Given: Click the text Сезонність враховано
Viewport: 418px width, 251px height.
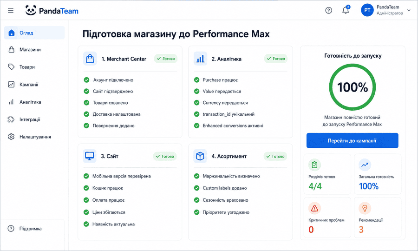Looking at the screenshot, I should [226, 200].
